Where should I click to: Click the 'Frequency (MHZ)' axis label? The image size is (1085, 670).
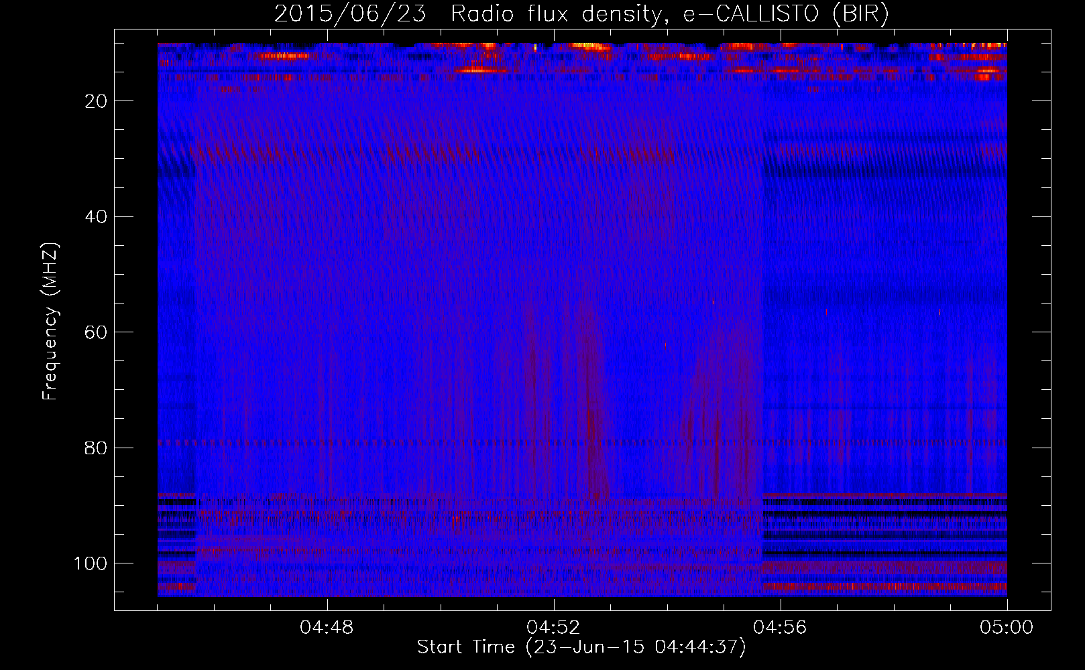click(x=50, y=322)
